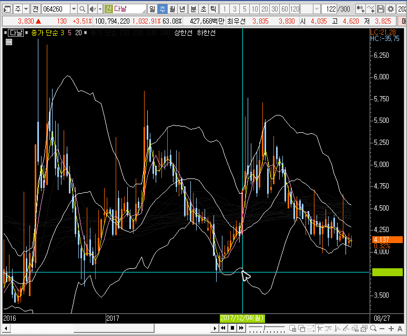Select the weekly 주 period tab
Screen dimensions: 407x336
click(162, 9)
